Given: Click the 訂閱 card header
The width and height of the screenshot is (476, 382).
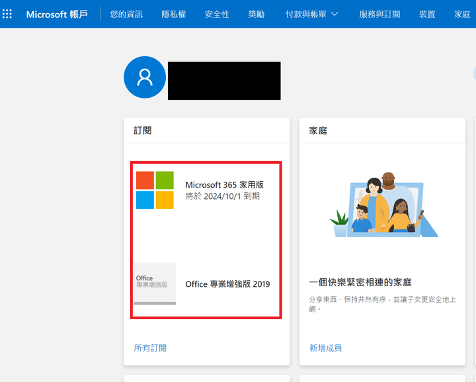Looking at the screenshot, I should tap(143, 131).
